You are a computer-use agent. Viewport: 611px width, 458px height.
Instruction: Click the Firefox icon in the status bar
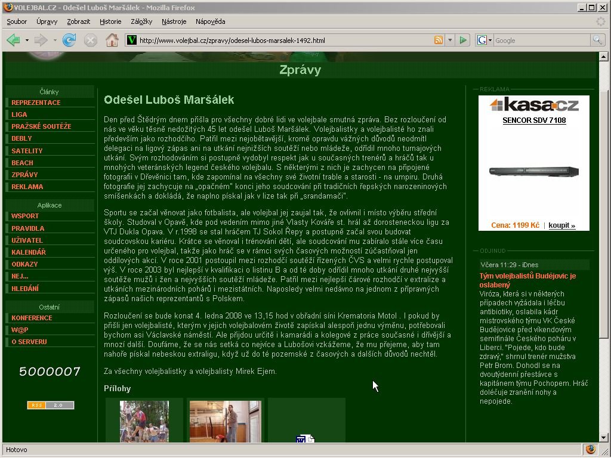coord(590,449)
